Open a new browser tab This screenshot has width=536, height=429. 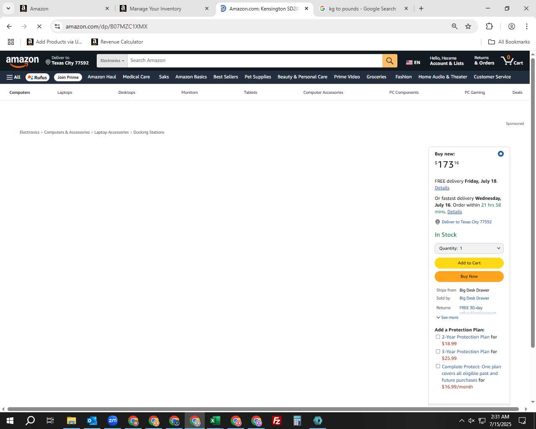[x=421, y=8]
